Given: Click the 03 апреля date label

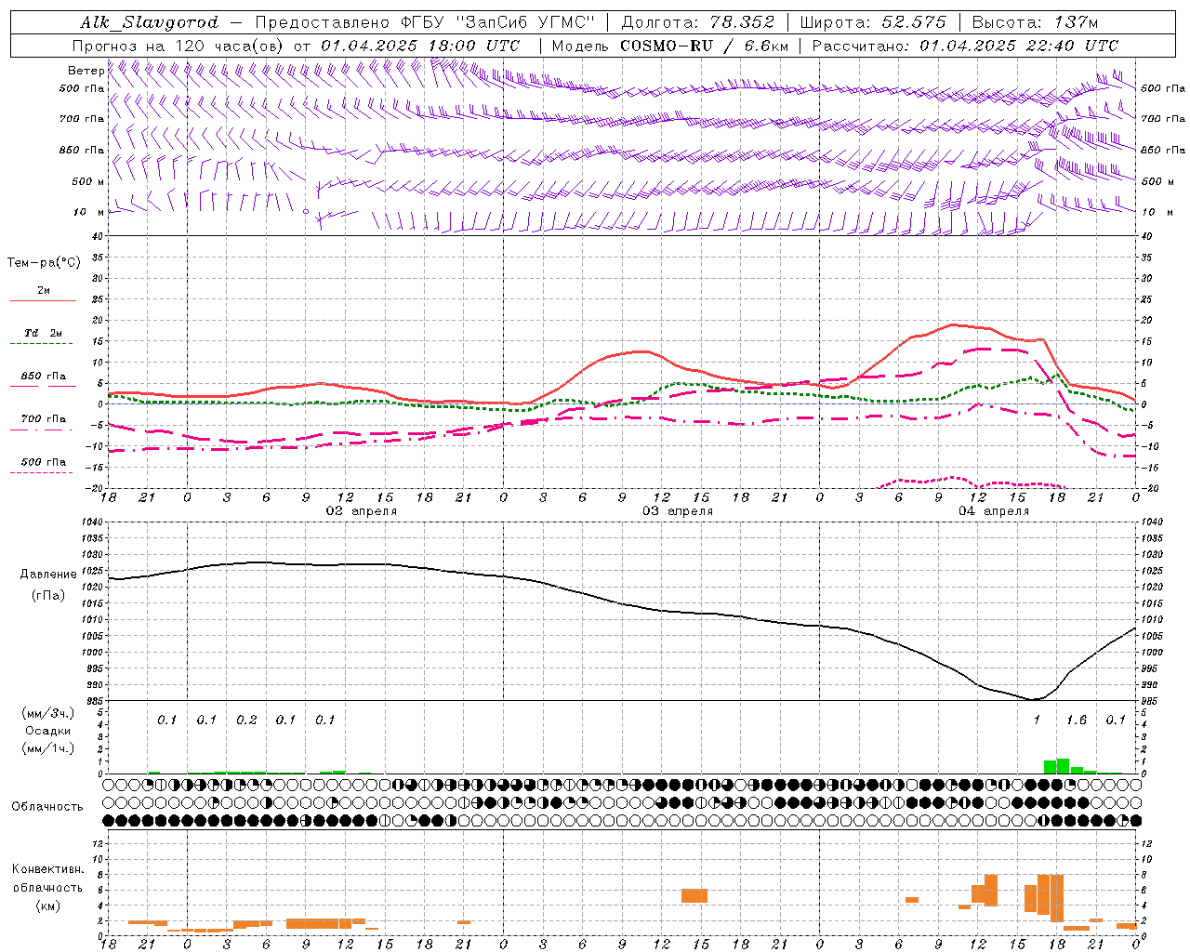Looking at the screenshot, I should tap(678, 511).
